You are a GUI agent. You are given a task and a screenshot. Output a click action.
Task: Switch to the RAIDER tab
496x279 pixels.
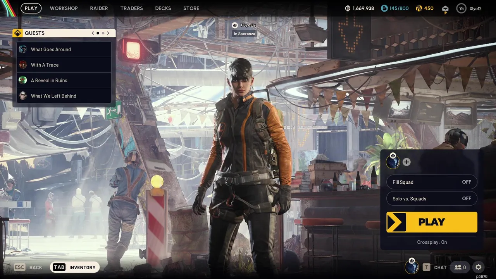pyautogui.click(x=99, y=8)
